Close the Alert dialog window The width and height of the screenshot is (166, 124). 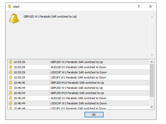click(x=150, y=6)
